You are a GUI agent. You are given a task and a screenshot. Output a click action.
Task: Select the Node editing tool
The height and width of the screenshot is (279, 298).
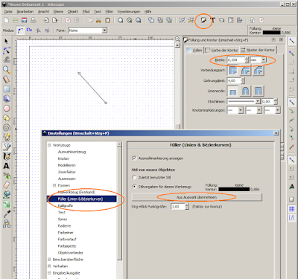(x=7, y=51)
